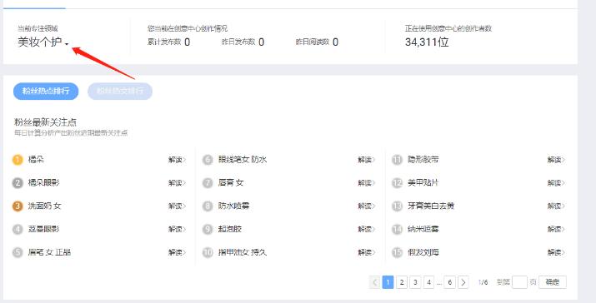596x303 pixels.
Task: Open the 美妆个护 focus-area dropdown
Action: tap(43, 42)
